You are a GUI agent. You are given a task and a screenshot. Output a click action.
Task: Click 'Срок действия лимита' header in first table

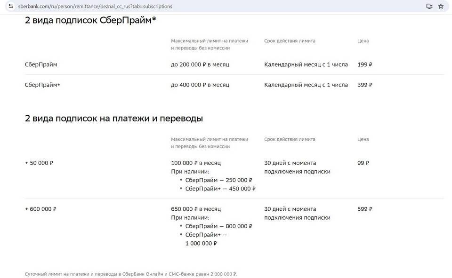pyautogui.click(x=290, y=41)
